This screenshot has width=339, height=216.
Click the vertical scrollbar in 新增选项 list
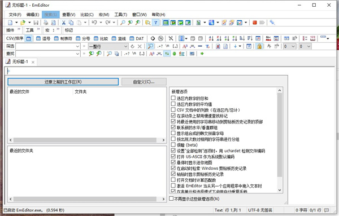tap(279, 135)
